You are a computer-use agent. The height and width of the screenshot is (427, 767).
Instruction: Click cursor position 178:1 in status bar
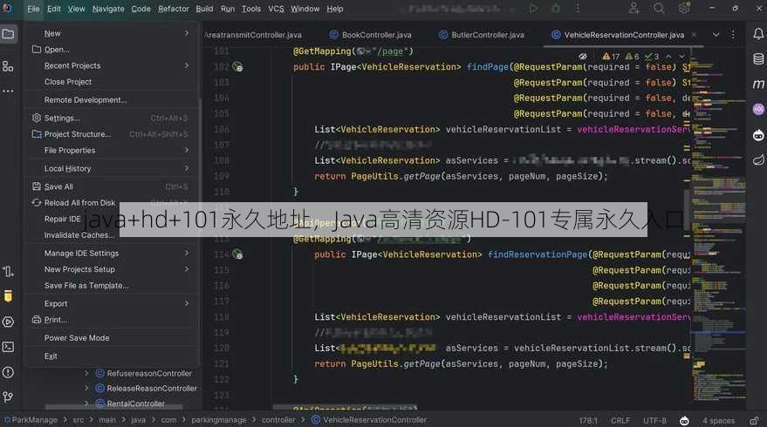[x=588, y=421]
